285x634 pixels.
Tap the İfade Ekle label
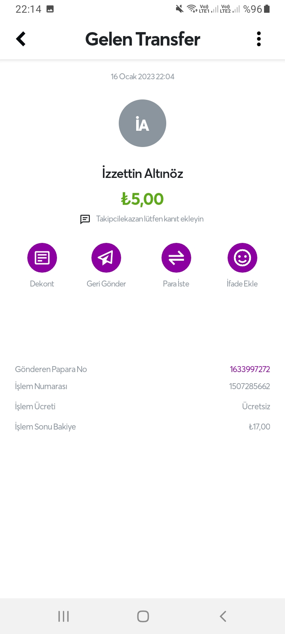[242, 284]
